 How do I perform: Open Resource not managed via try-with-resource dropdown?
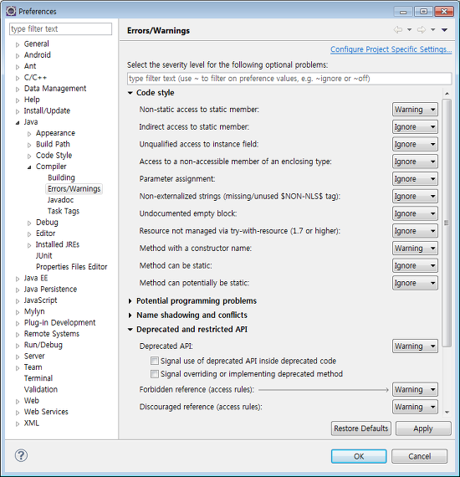[x=415, y=231]
